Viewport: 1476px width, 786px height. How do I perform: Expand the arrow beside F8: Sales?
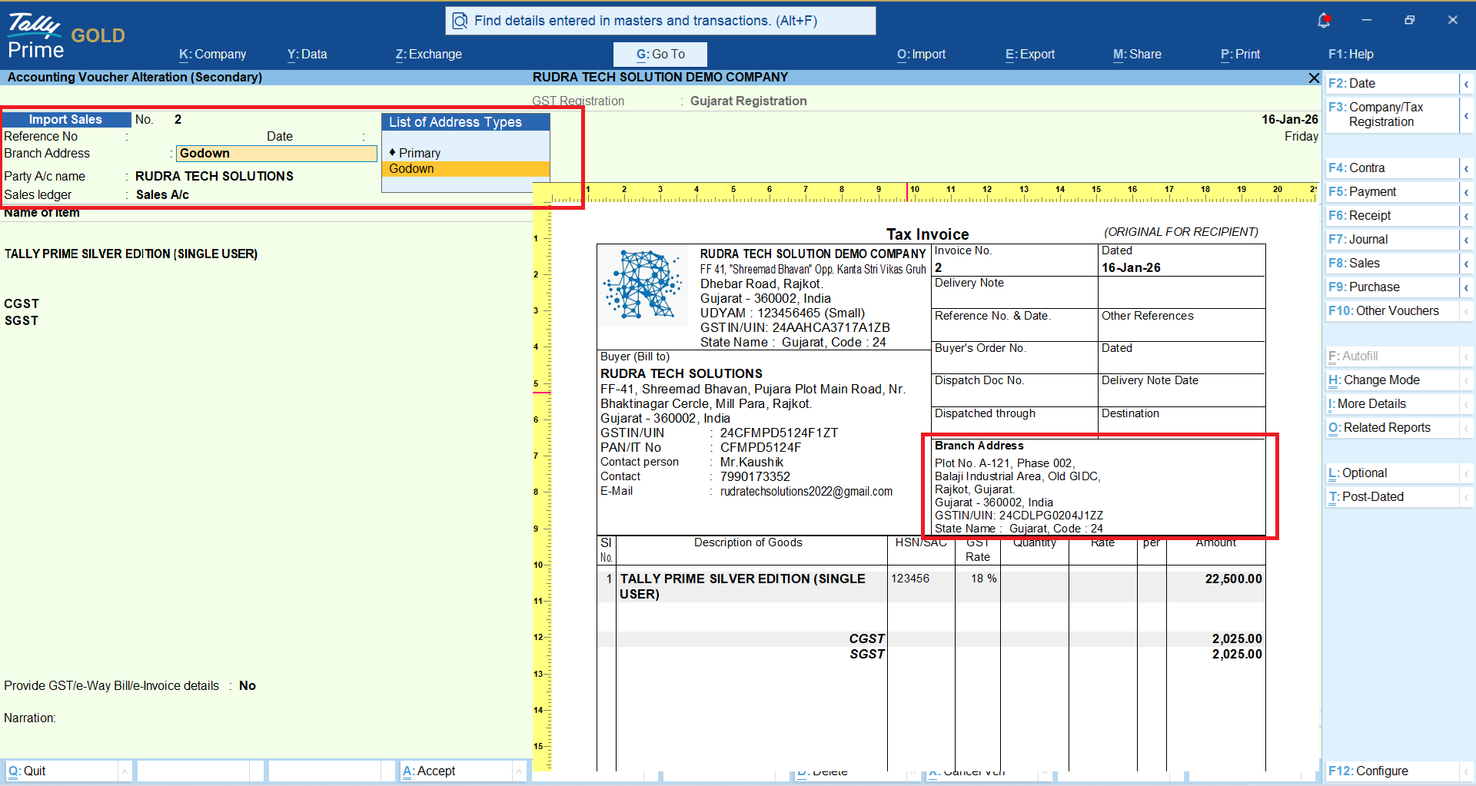[1466, 264]
